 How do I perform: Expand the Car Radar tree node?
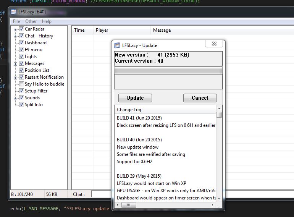[15, 29]
